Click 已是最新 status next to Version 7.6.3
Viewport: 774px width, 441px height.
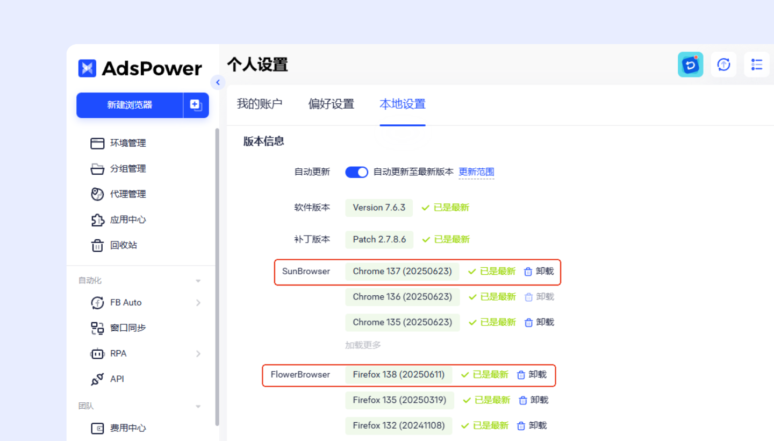pyautogui.click(x=445, y=208)
